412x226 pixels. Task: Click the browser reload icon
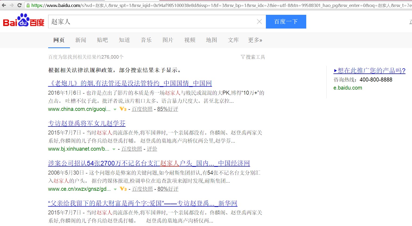click(19, 5)
